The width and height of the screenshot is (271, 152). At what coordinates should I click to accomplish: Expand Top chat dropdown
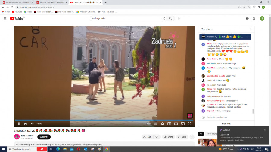coord(207,29)
